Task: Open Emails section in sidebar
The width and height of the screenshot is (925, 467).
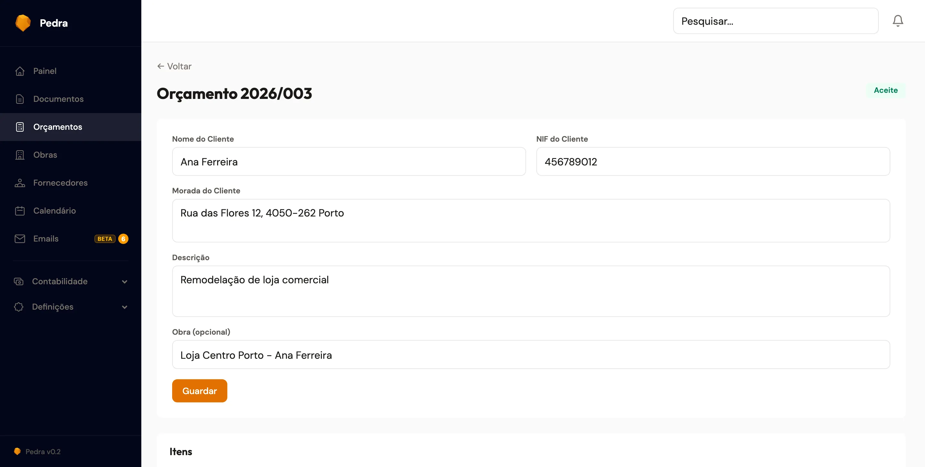Action: [x=46, y=239]
